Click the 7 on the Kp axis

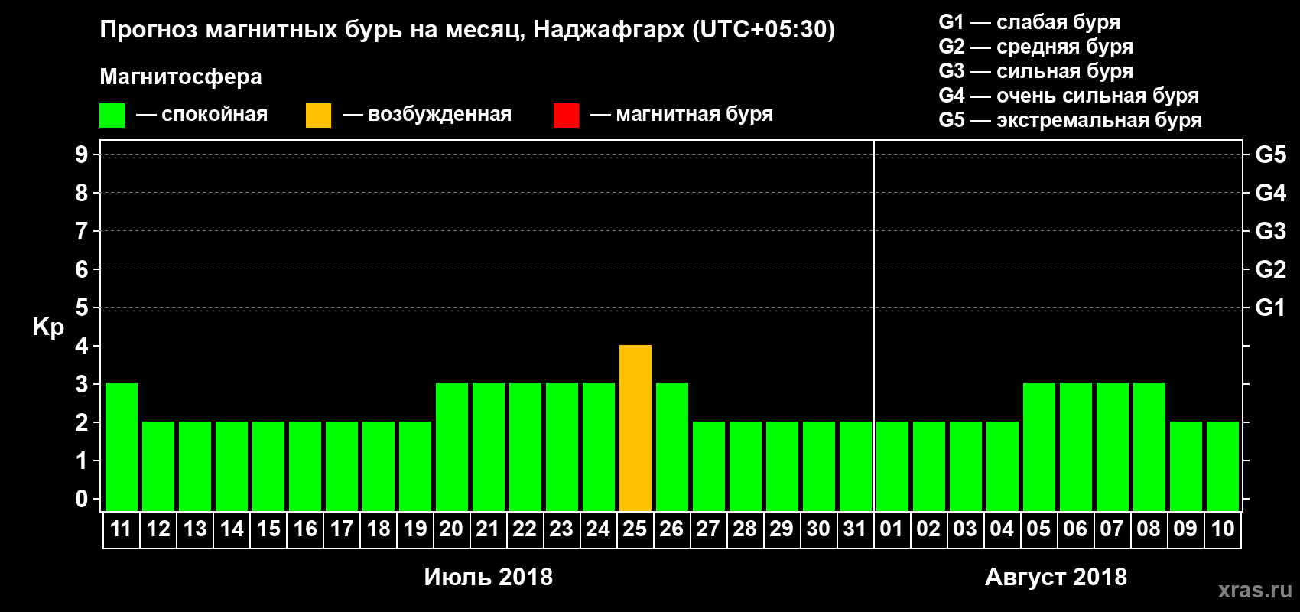pyautogui.click(x=82, y=231)
